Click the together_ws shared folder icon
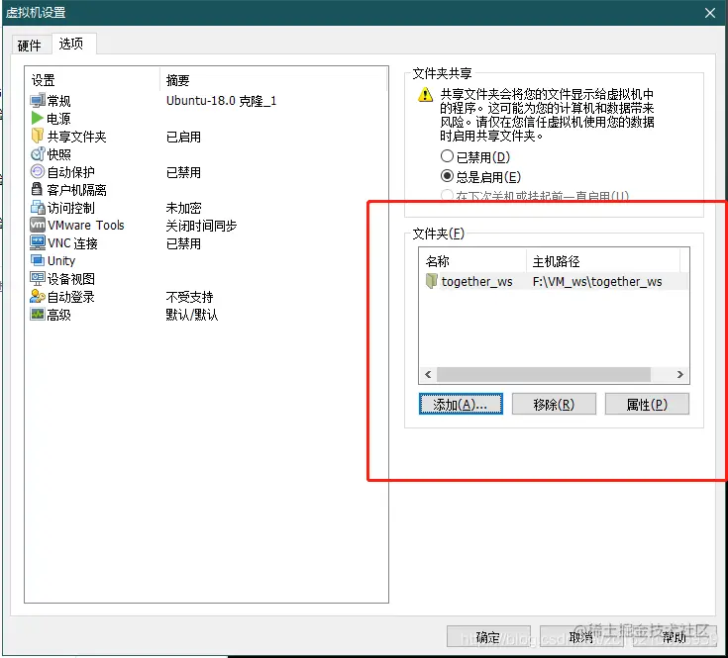This screenshot has height=658, width=728. coord(432,281)
